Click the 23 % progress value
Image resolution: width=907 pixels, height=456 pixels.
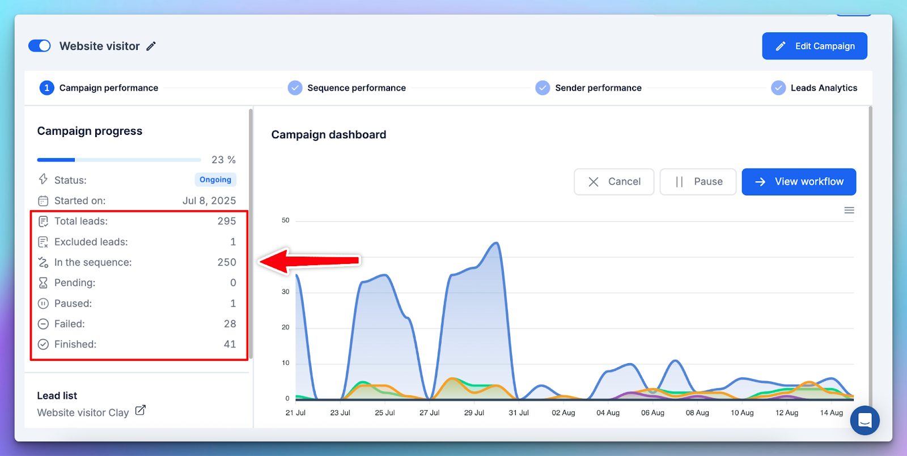click(x=223, y=160)
